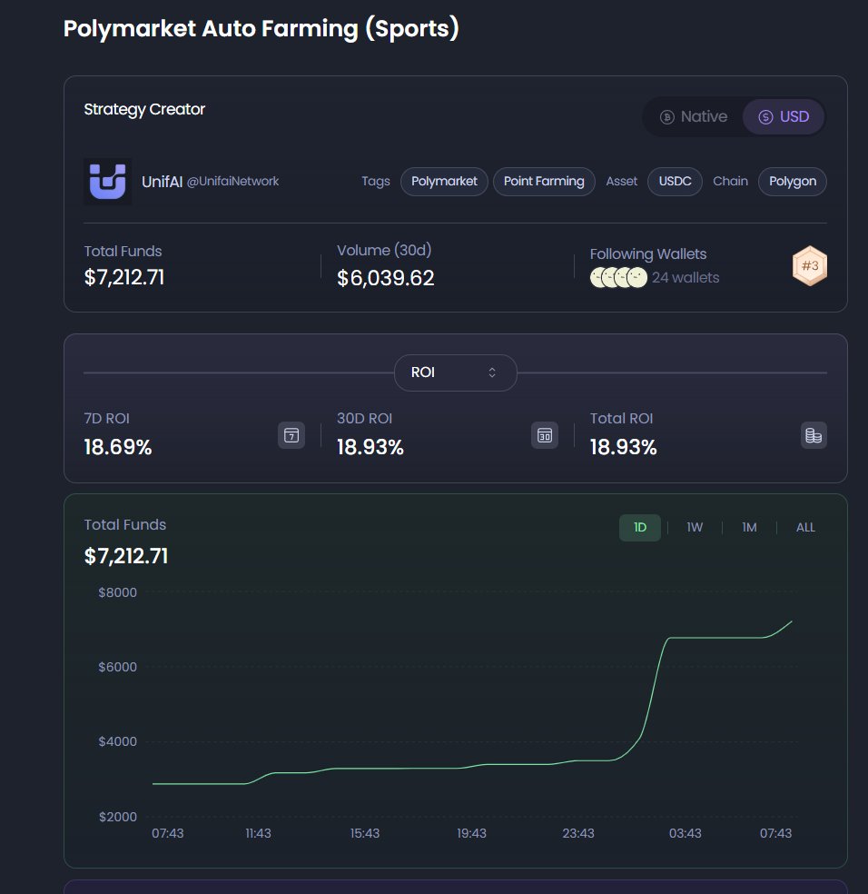Click the following wallets avatar stack

[x=619, y=278]
